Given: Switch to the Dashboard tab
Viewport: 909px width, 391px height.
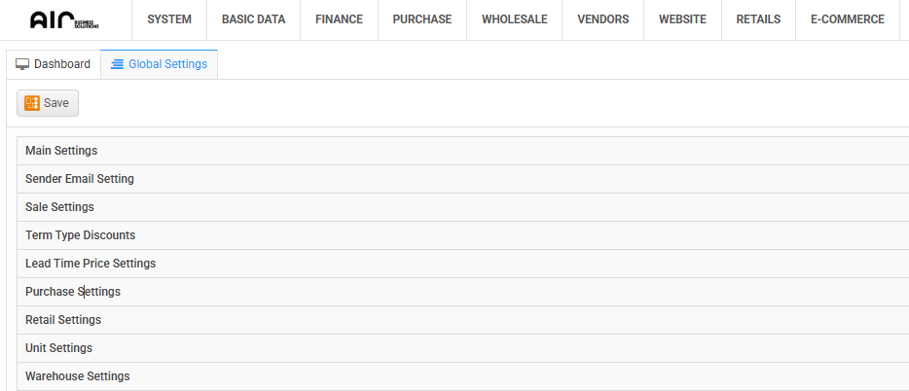Looking at the screenshot, I should click(54, 64).
